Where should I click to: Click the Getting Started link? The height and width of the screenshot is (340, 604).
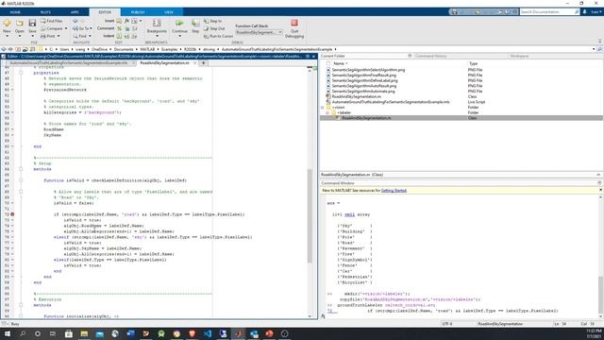394,191
